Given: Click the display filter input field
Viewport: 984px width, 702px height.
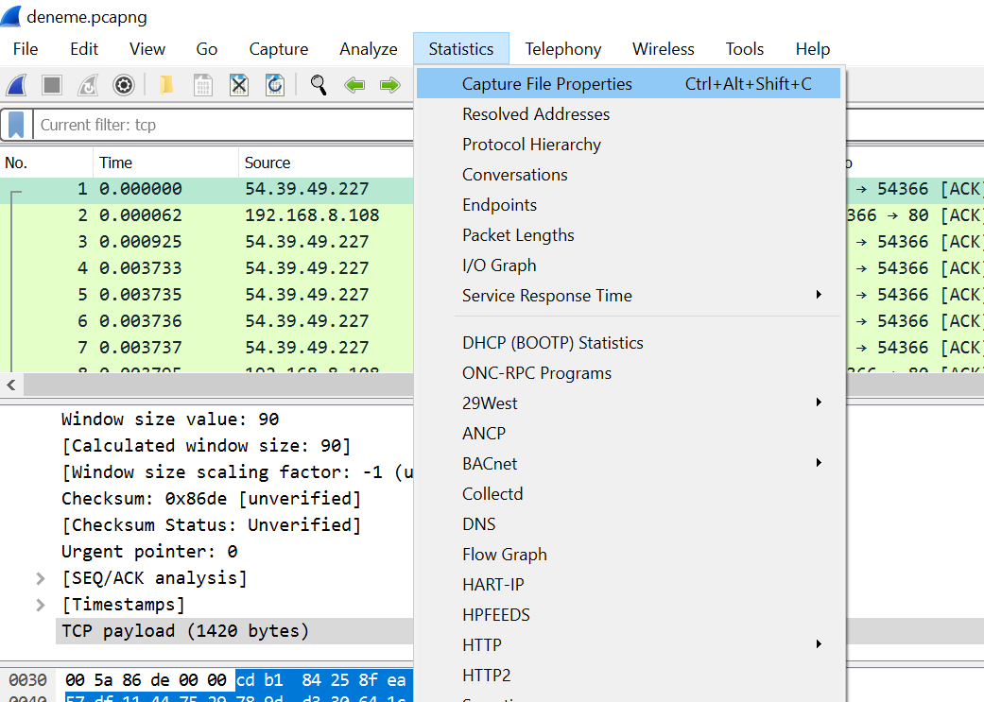Looking at the screenshot, I should (223, 125).
